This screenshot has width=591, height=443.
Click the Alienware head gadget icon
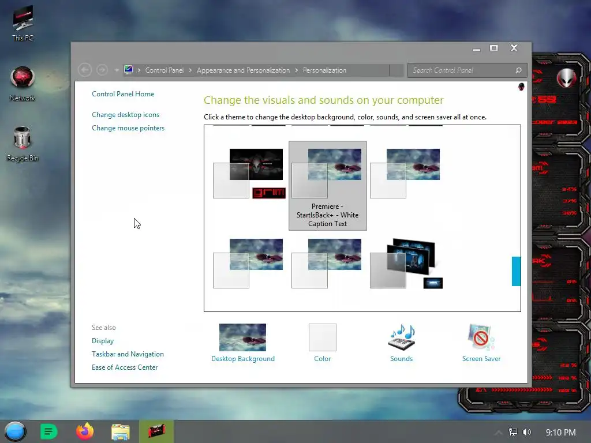pyautogui.click(x=567, y=78)
